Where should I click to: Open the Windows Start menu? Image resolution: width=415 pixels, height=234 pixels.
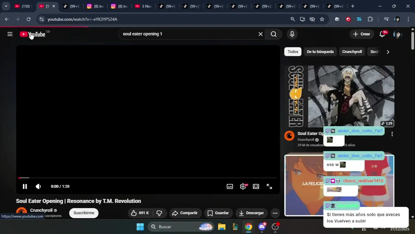pos(140,227)
